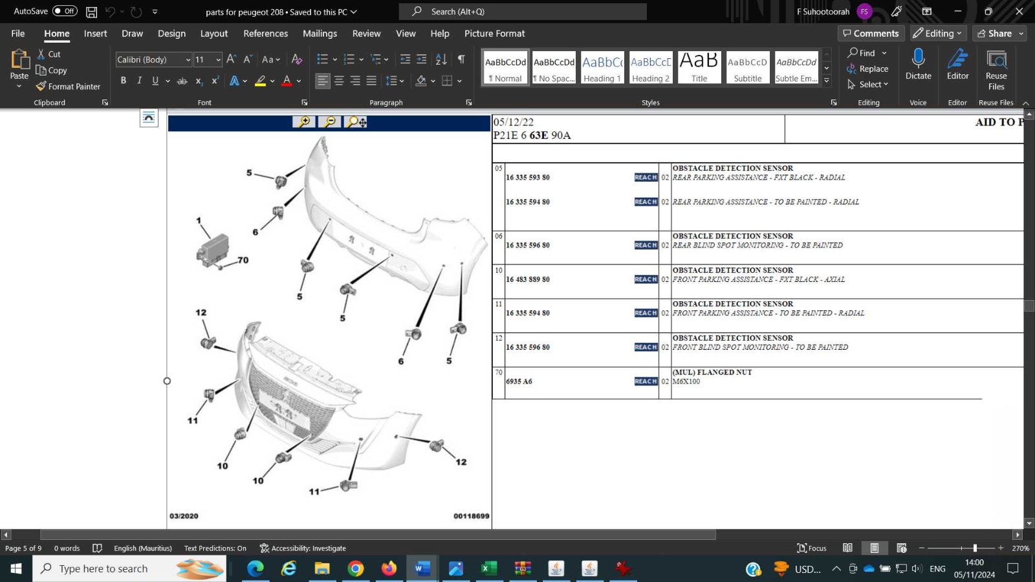Open the File menu
The image size is (1035, 582).
18,34
